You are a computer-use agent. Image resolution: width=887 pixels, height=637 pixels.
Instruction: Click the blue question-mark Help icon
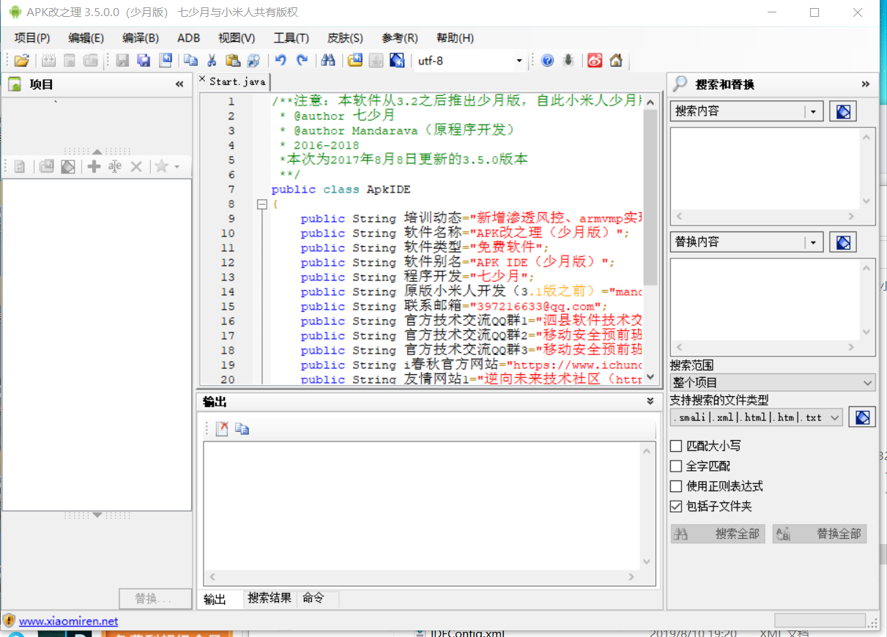point(547,61)
